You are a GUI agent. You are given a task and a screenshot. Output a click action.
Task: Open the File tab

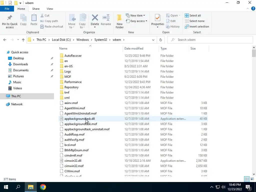pyautogui.click(x=7, y=9)
